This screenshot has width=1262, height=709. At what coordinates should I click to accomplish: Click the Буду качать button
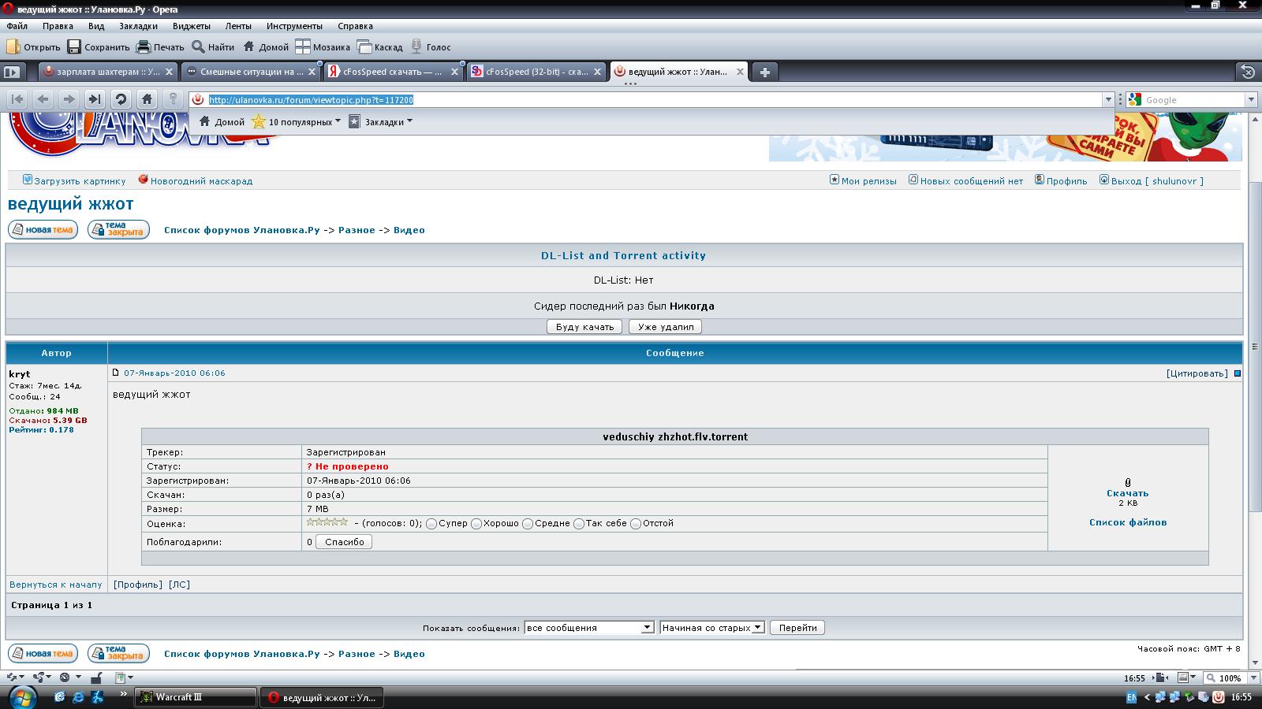point(584,327)
